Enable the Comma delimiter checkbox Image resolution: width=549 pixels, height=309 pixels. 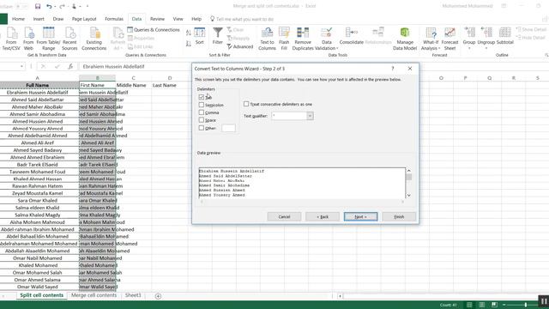[x=201, y=112]
